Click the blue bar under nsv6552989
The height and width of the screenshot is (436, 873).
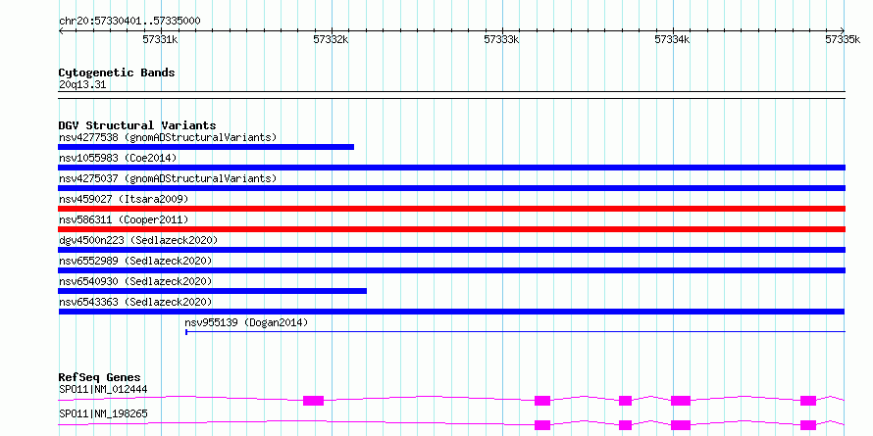451,270
